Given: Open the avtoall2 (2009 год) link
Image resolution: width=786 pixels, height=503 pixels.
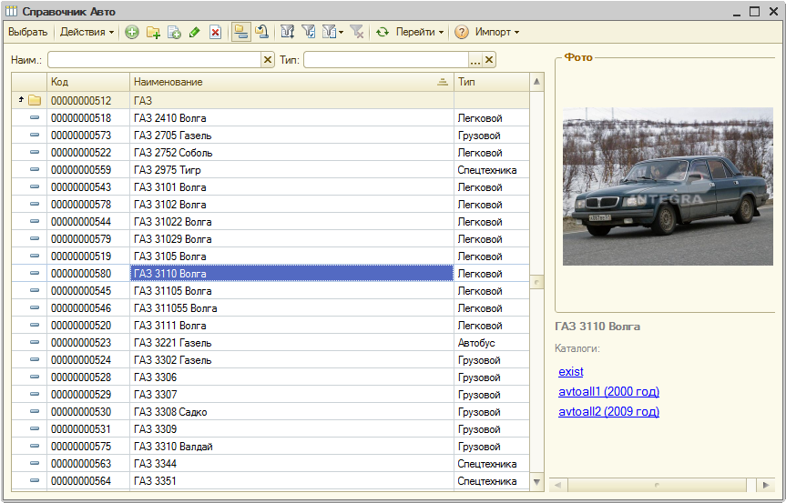Looking at the screenshot, I should pos(608,411).
